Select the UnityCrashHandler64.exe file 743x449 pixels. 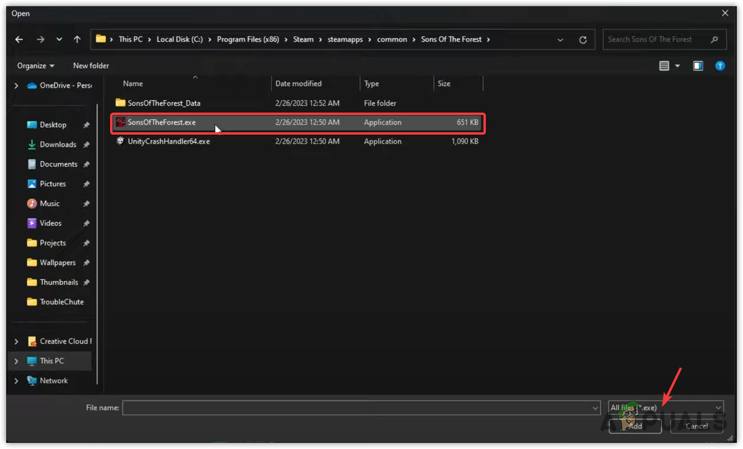pos(169,141)
